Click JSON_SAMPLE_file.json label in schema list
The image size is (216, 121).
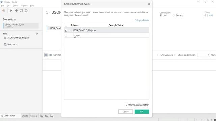point(84,30)
